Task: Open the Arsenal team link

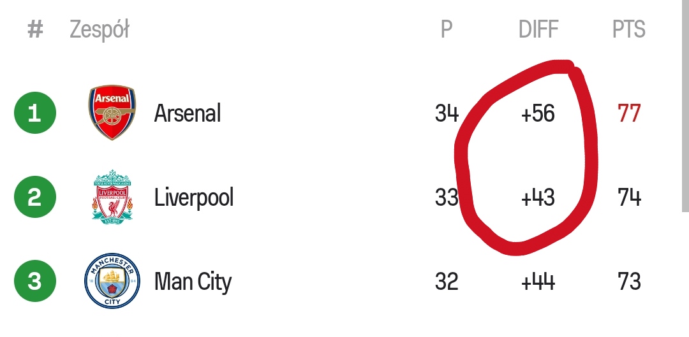Action: [x=187, y=113]
